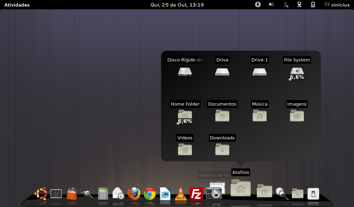This screenshot has height=207, width=354.
Task: Open the vinicius user menu
Action: click(337, 4)
